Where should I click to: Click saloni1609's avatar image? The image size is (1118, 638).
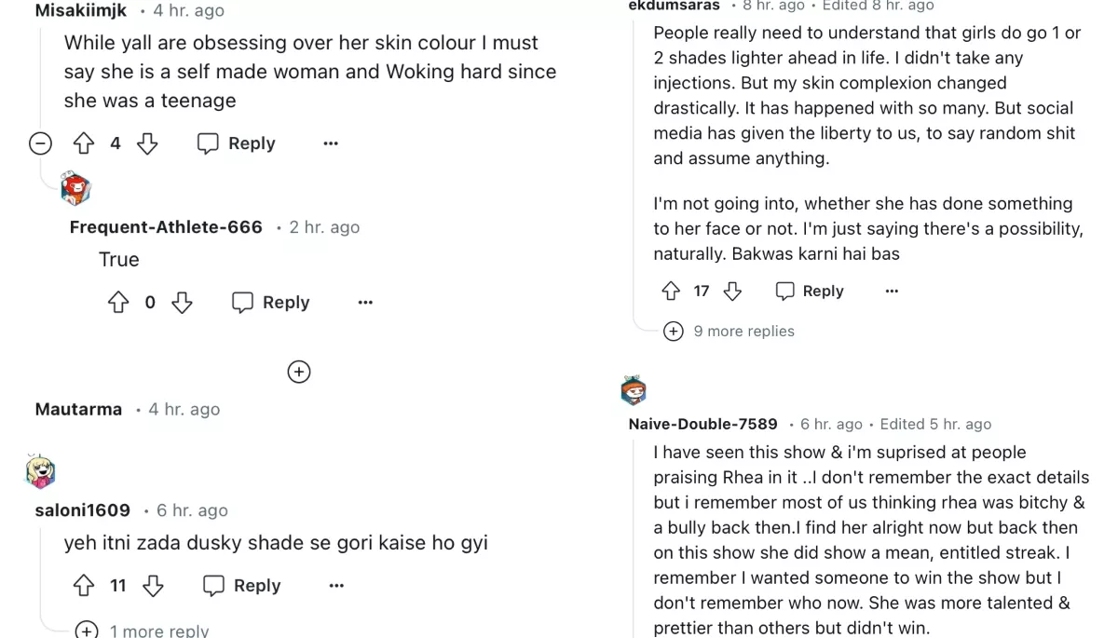pyautogui.click(x=41, y=472)
